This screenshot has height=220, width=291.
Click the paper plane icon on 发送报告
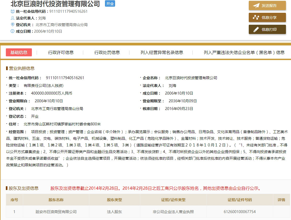pos(256,6)
